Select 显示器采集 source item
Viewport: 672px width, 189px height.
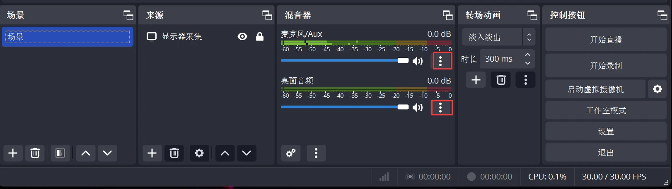tap(182, 37)
